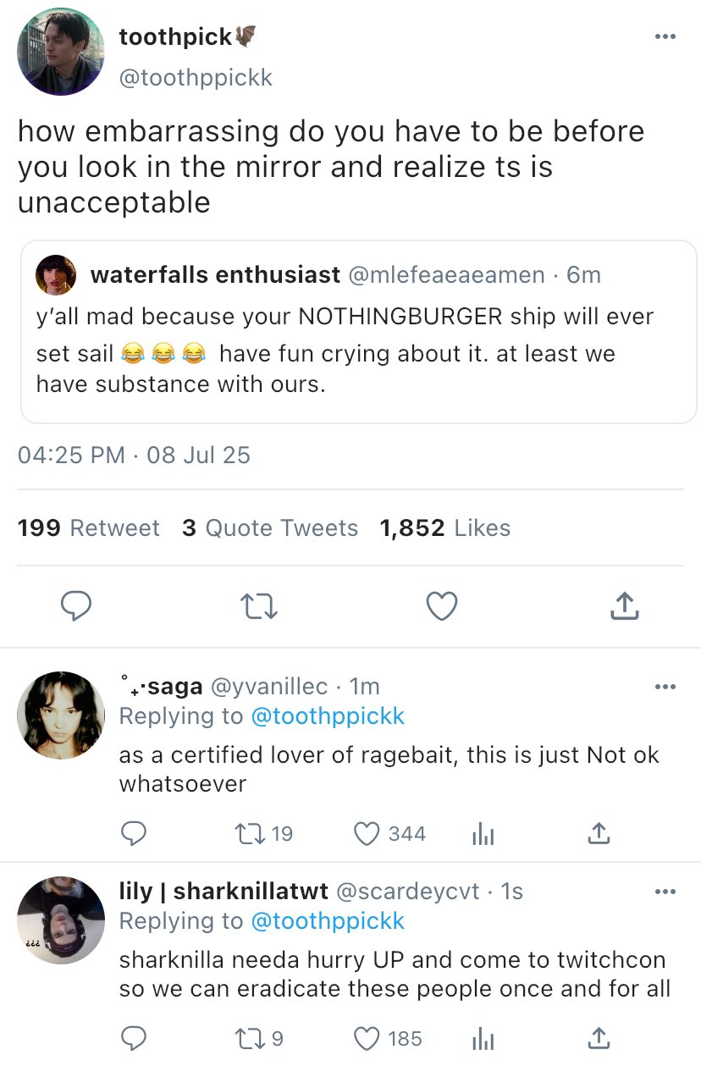The width and height of the screenshot is (701, 1066).
Task: Open the main tweet's three-dot more menu
Action: coord(665,37)
